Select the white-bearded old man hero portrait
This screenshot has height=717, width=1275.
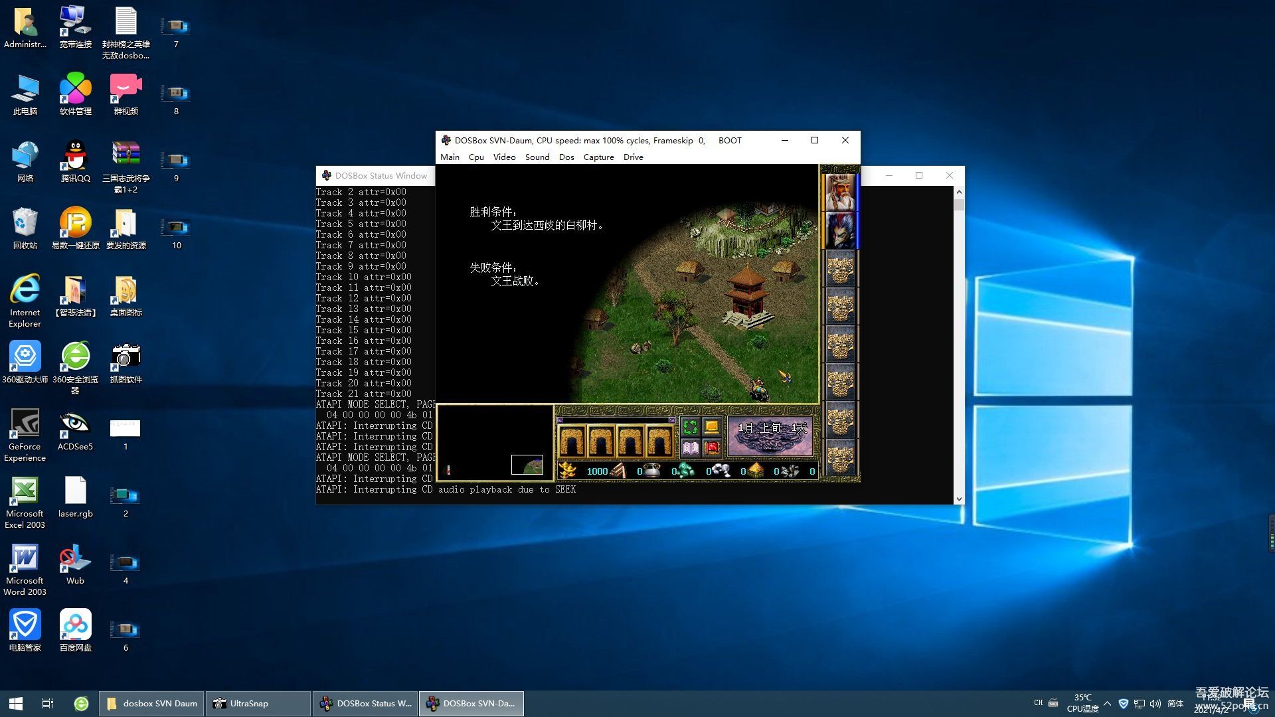[840, 193]
